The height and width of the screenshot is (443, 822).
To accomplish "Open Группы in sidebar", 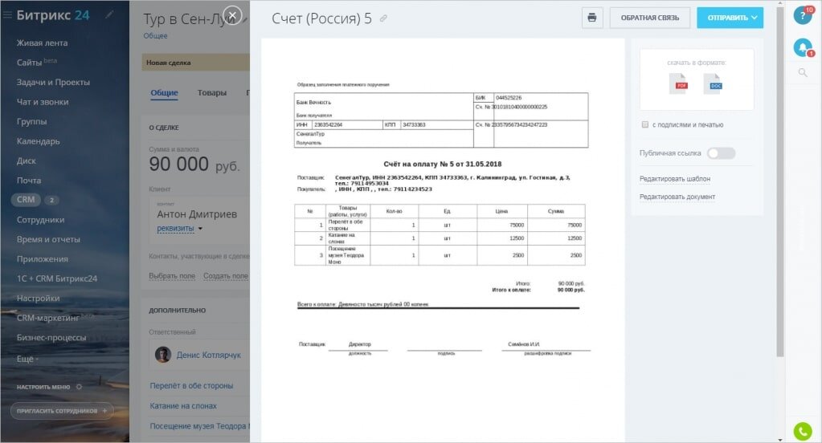I will [x=31, y=121].
